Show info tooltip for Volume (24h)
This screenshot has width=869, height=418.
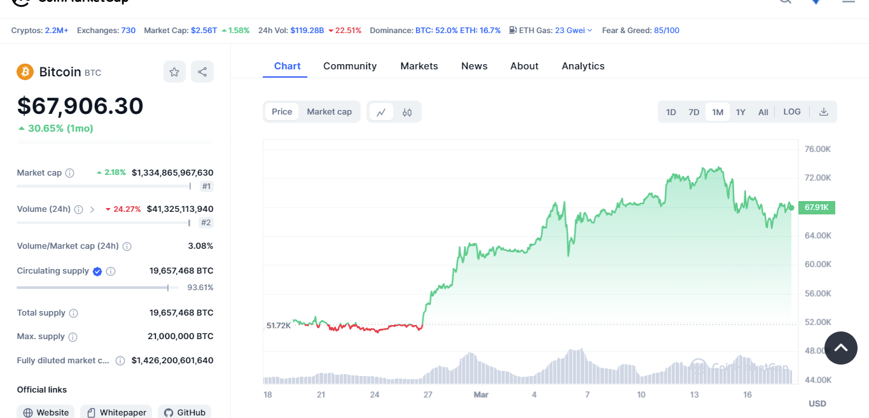click(78, 209)
